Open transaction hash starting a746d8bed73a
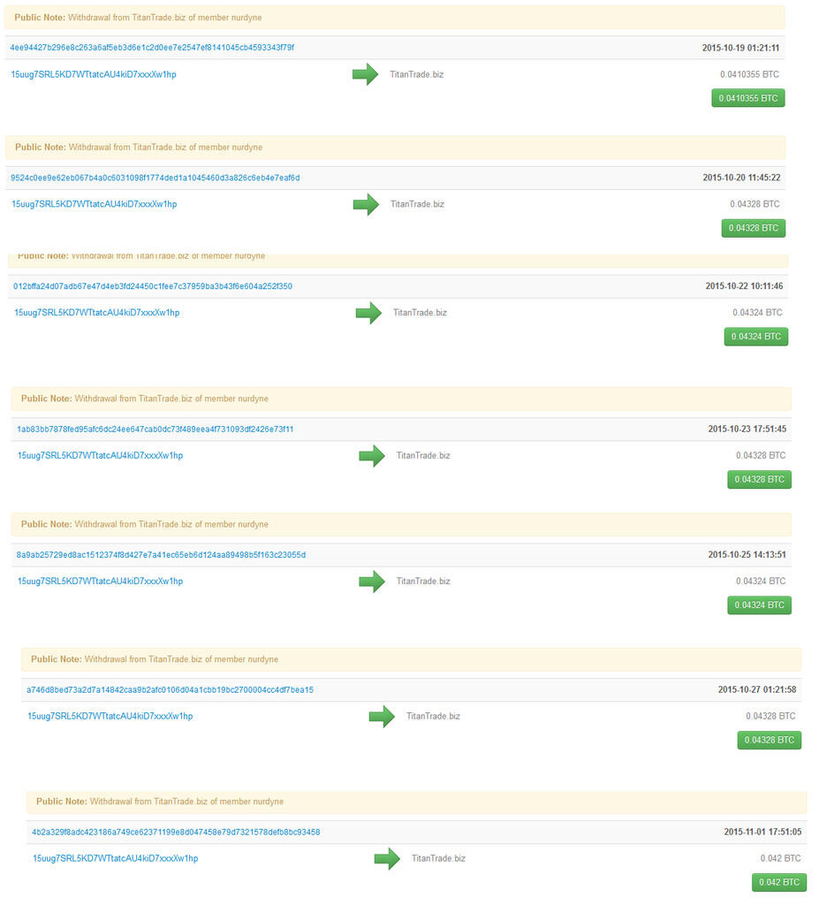Image resolution: width=834 pixels, height=905 pixels. 171,690
